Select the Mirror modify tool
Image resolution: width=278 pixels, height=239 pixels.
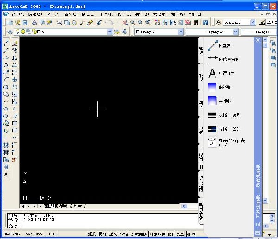click(14, 58)
